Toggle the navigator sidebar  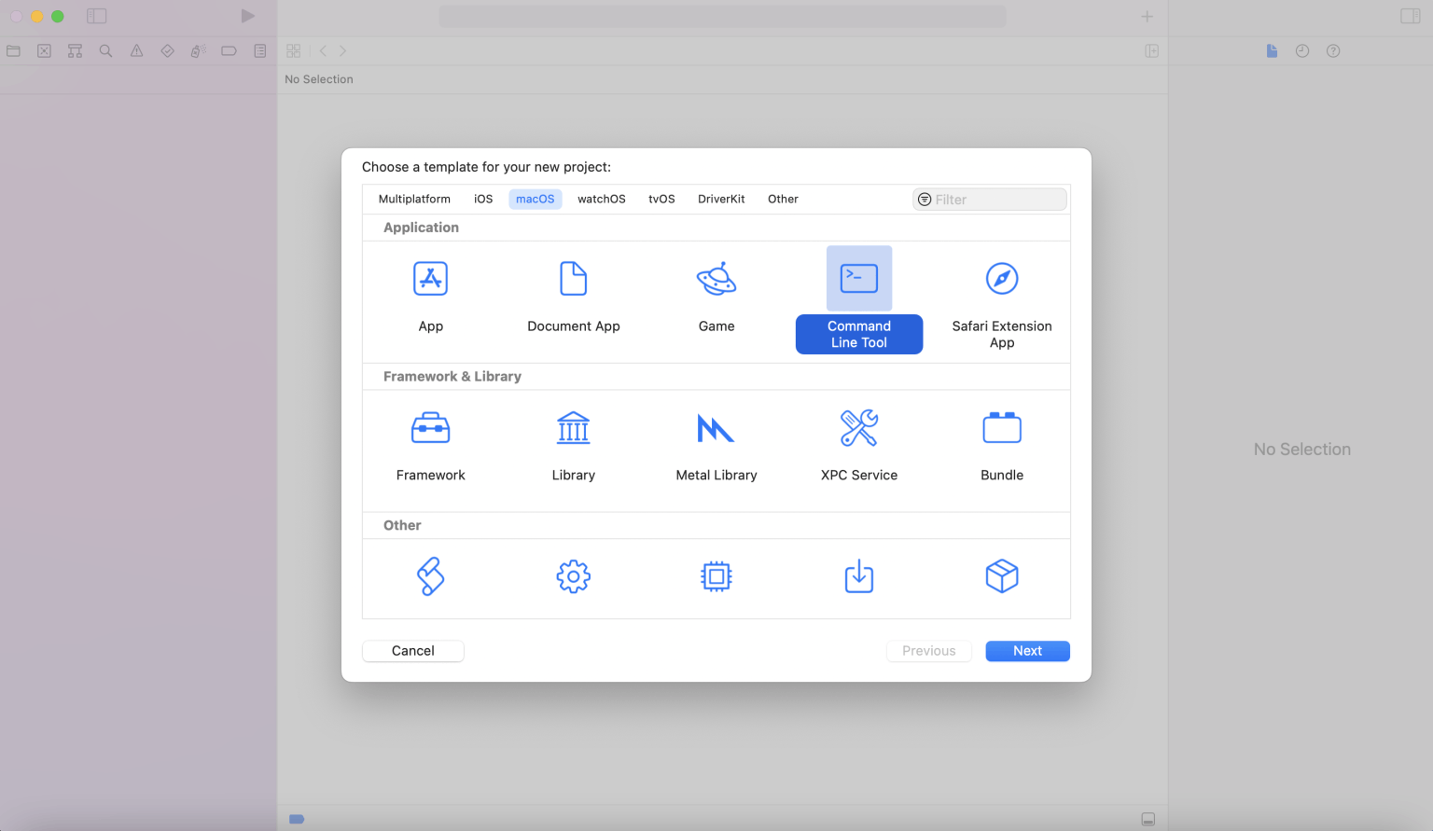click(x=96, y=16)
